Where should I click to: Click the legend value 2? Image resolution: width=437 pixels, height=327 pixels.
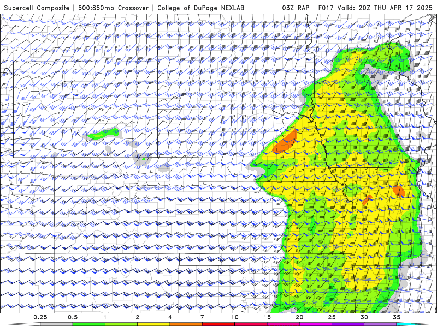point(138,317)
